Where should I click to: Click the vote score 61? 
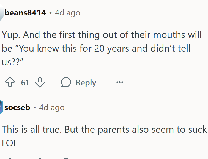point(25,83)
